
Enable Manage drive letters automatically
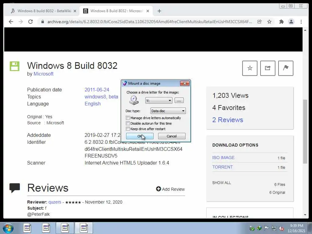(x=128, y=118)
